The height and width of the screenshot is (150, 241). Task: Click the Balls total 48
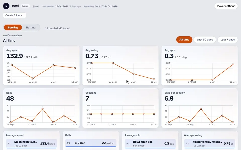click(10, 98)
